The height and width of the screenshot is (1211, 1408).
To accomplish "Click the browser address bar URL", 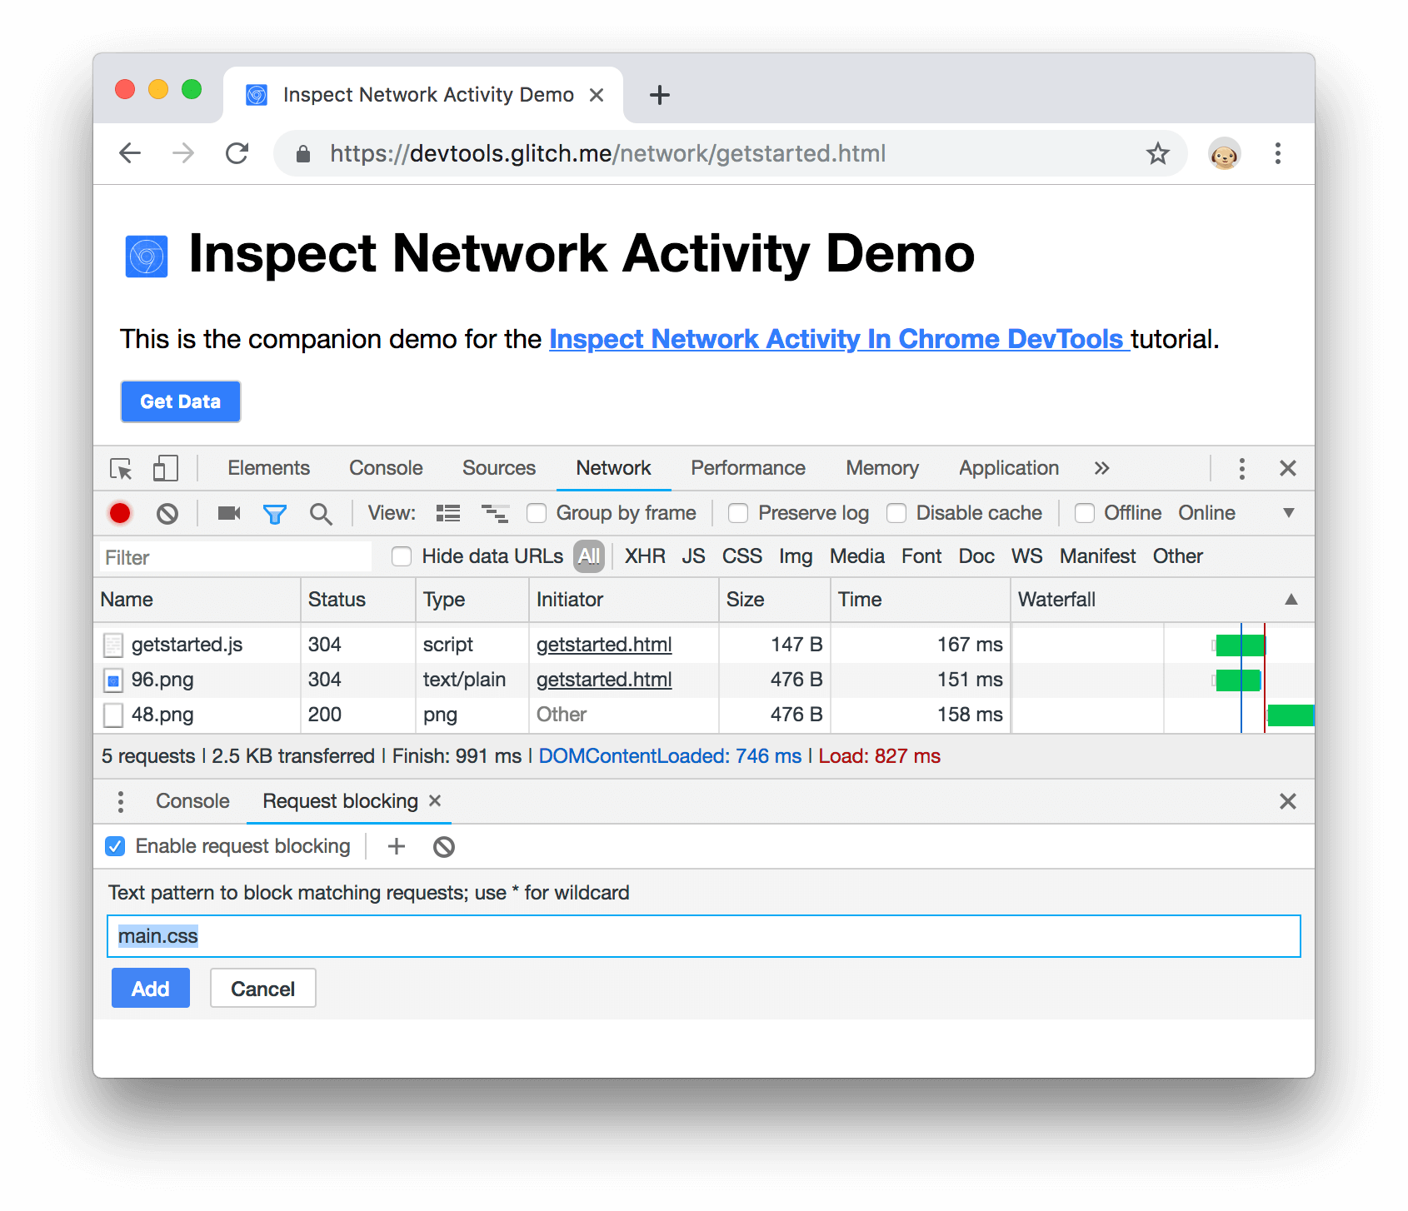I will click(x=607, y=153).
